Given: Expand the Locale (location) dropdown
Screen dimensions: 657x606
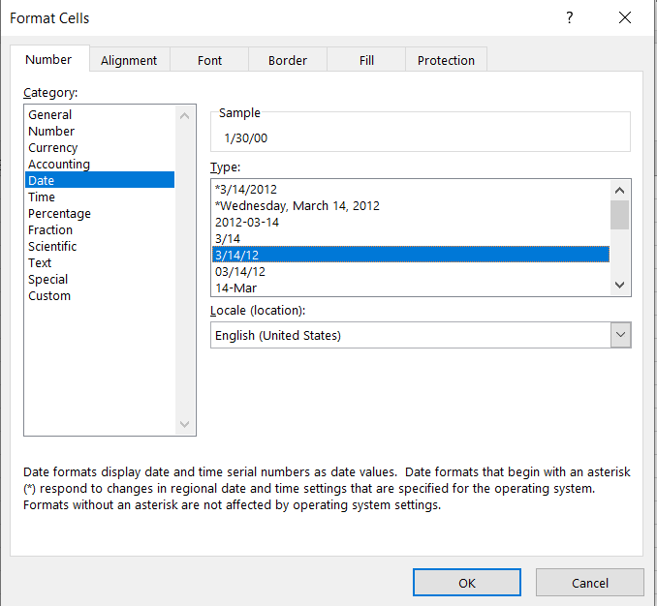Looking at the screenshot, I should pos(620,335).
